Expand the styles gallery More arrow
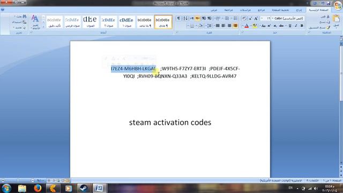 43,27
